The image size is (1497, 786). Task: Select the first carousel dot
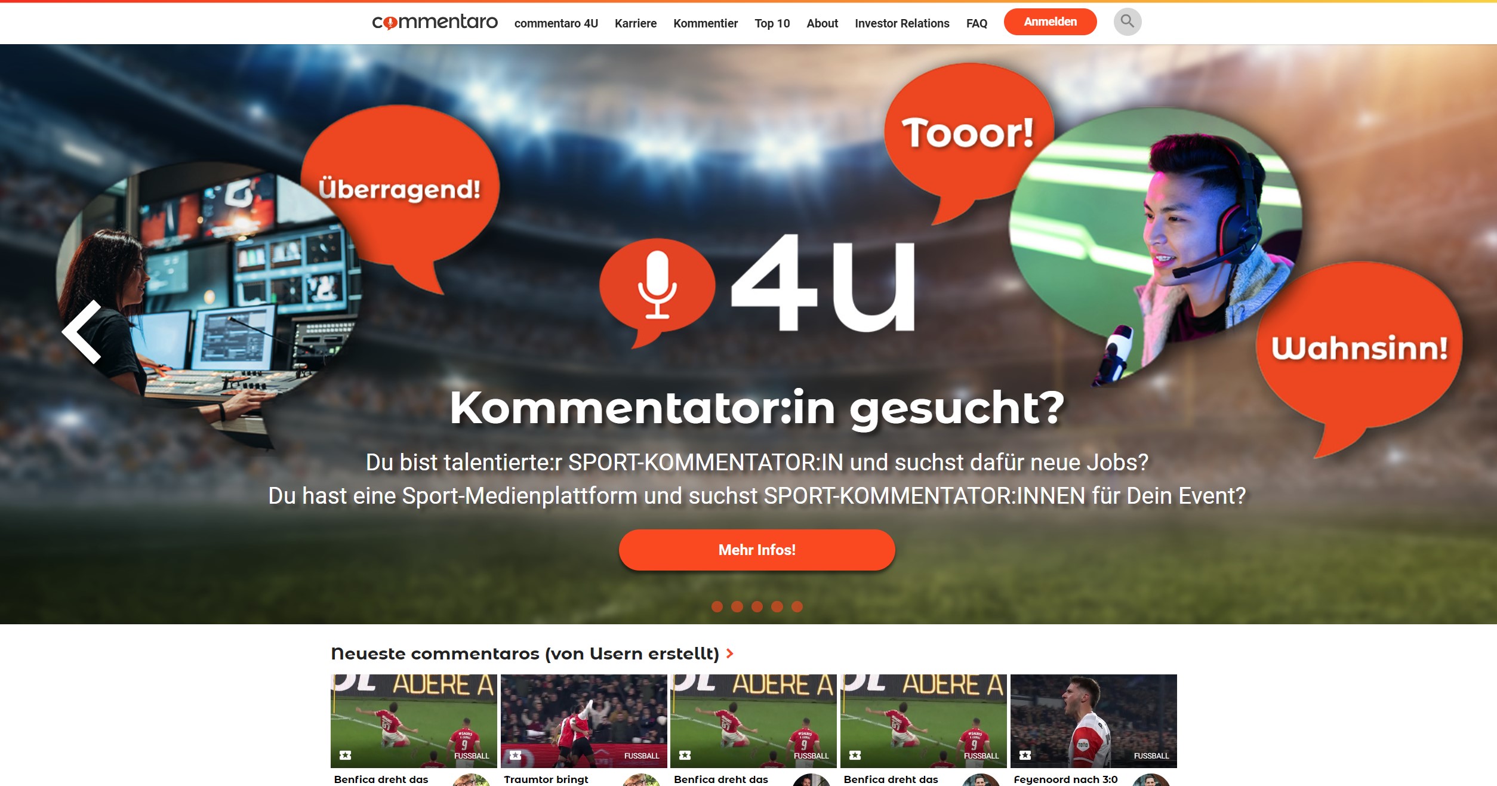click(717, 606)
